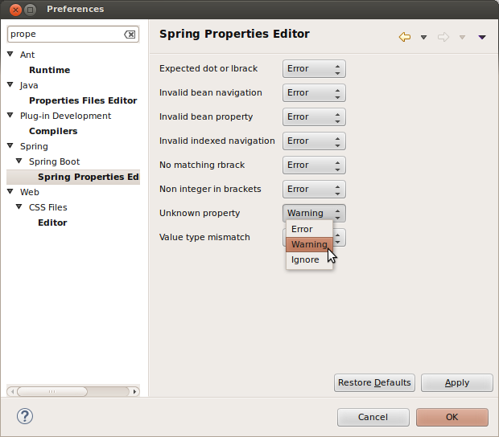
Task: Choose Error from the open list
Action: click(x=309, y=229)
